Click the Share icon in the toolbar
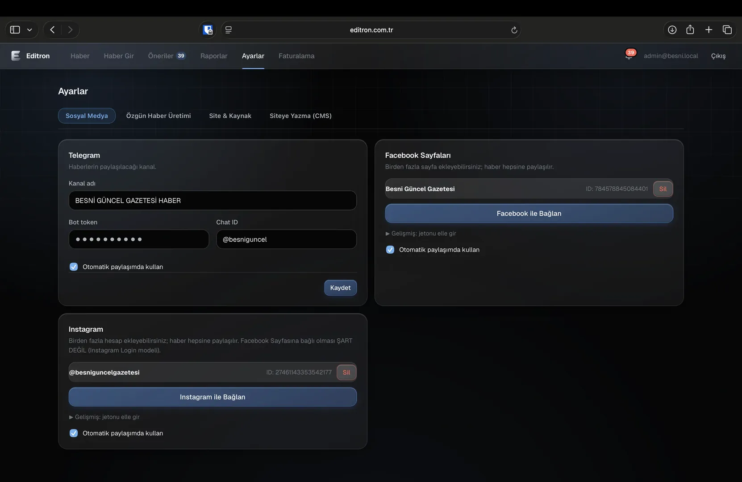The image size is (742, 482). coord(690,29)
